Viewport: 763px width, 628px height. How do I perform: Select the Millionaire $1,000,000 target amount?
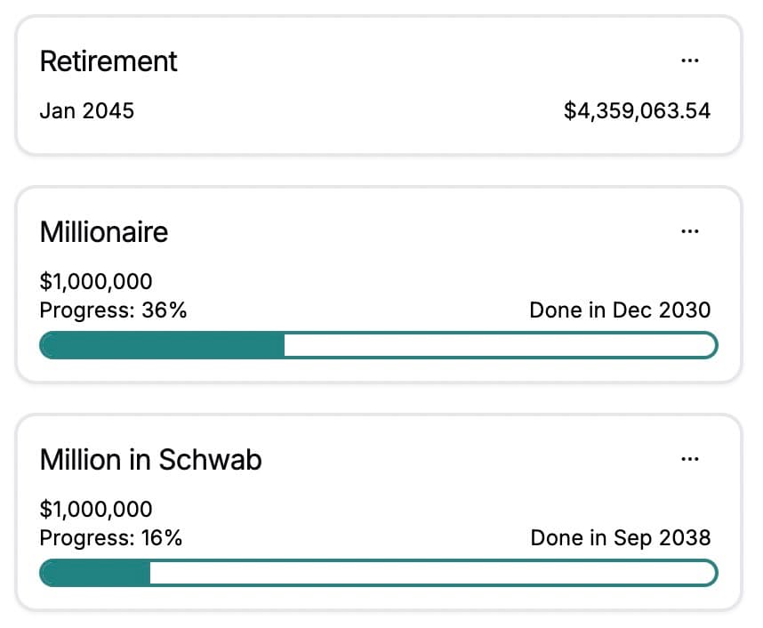(x=96, y=282)
